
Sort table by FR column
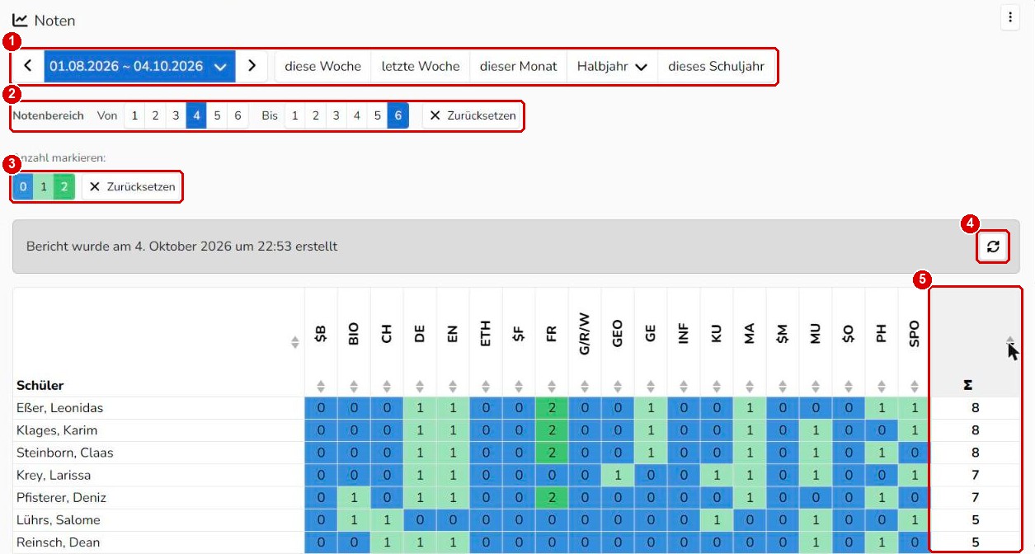(x=552, y=386)
